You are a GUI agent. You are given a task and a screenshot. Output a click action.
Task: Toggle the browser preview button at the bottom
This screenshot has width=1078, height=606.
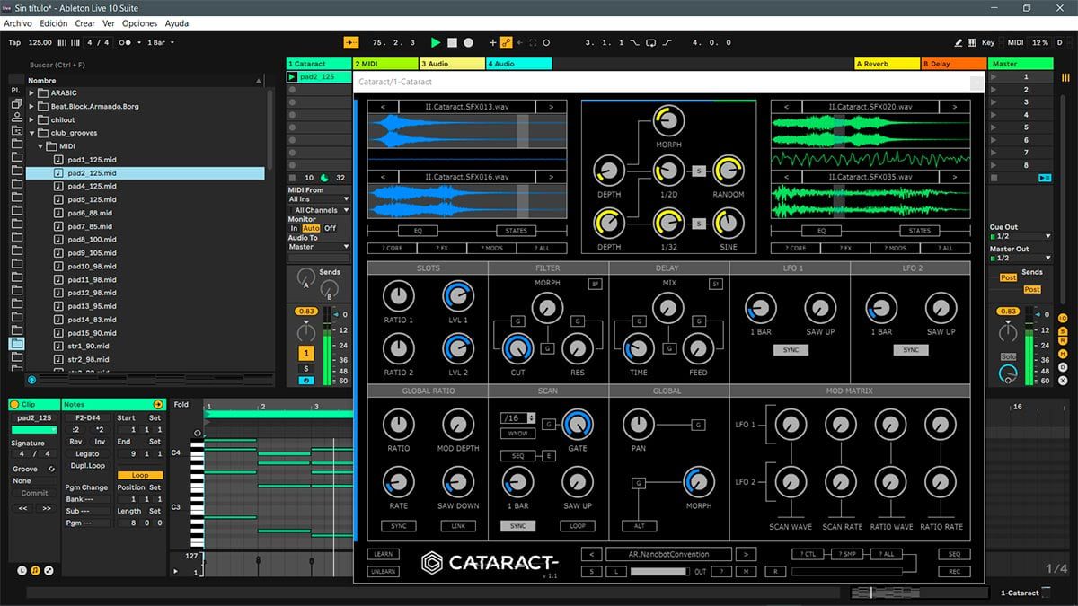pyautogui.click(x=31, y=380)
